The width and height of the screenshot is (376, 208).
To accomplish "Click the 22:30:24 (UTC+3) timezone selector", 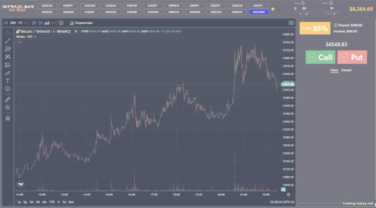I will (282, 202).
